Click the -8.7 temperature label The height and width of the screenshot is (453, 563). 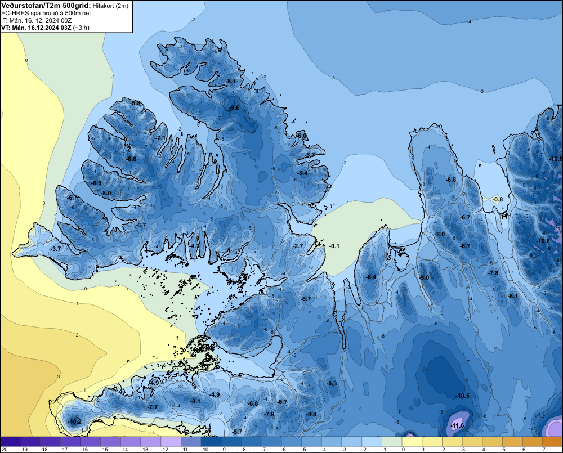[465, 246]
